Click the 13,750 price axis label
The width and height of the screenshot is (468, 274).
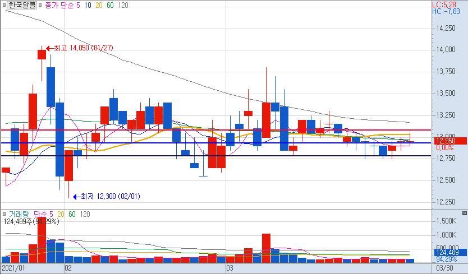[446, 71]
